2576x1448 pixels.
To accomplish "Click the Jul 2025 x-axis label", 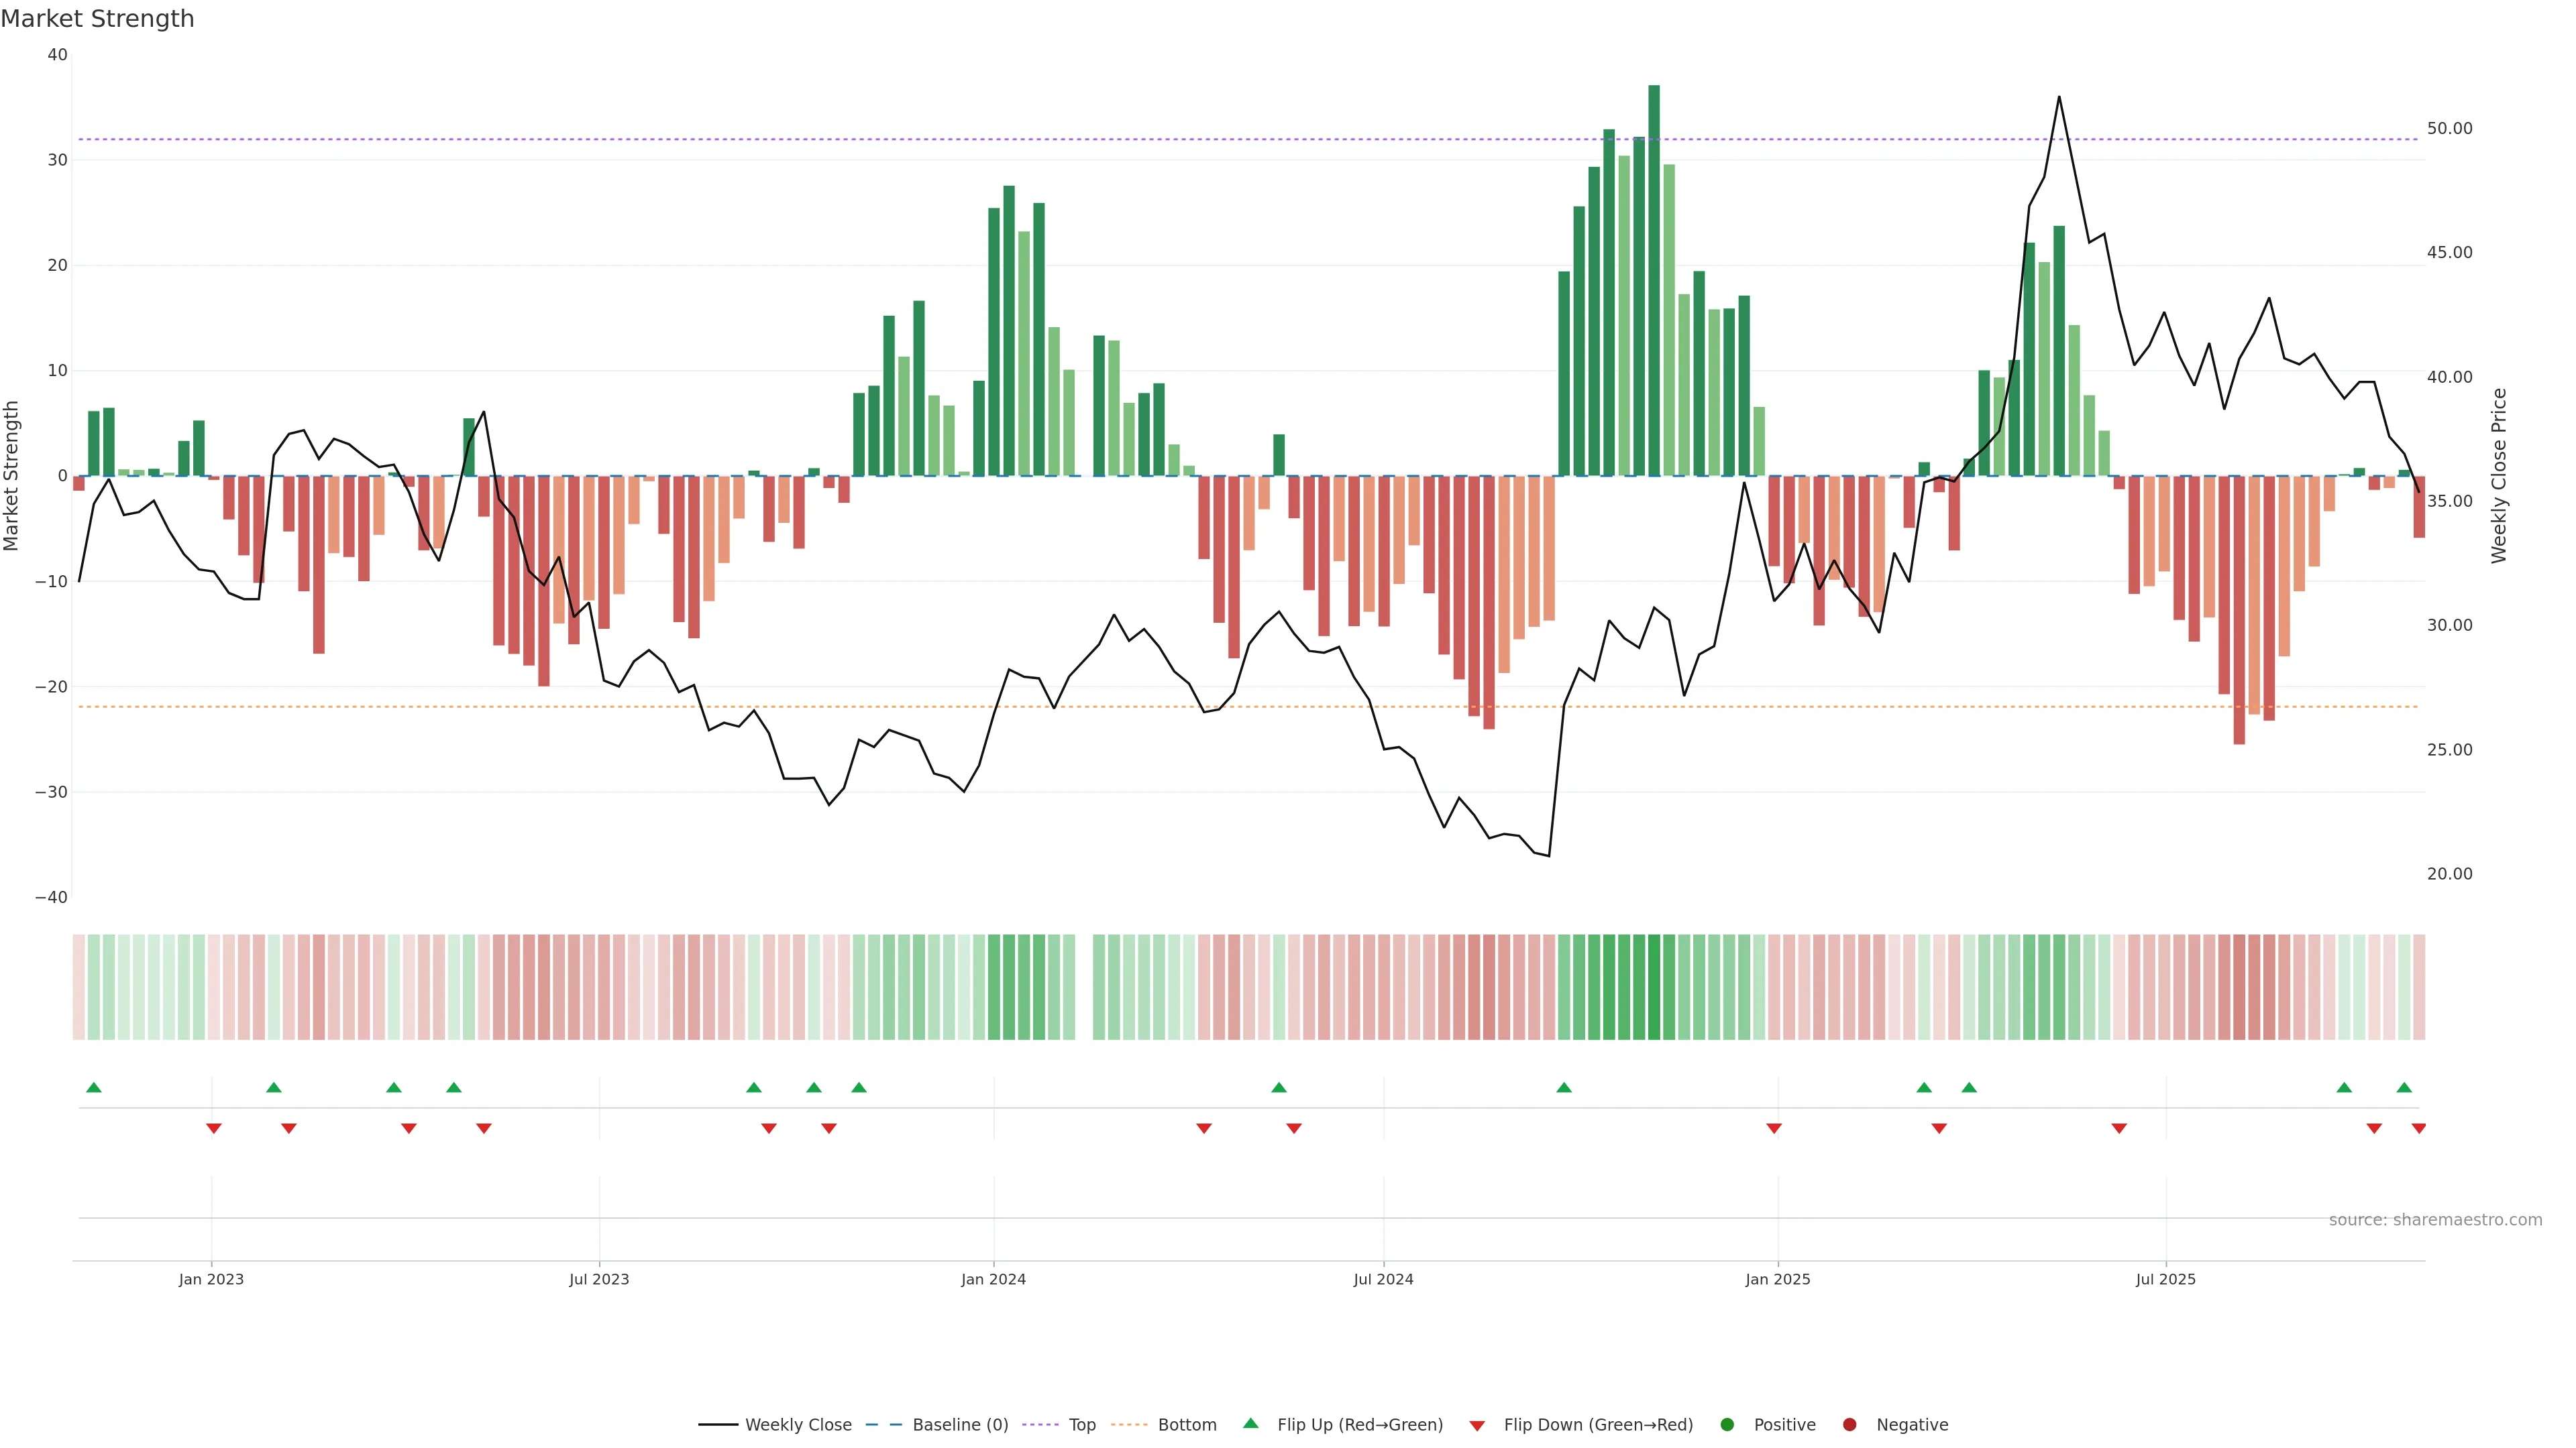I will tap(2165, 1279).
